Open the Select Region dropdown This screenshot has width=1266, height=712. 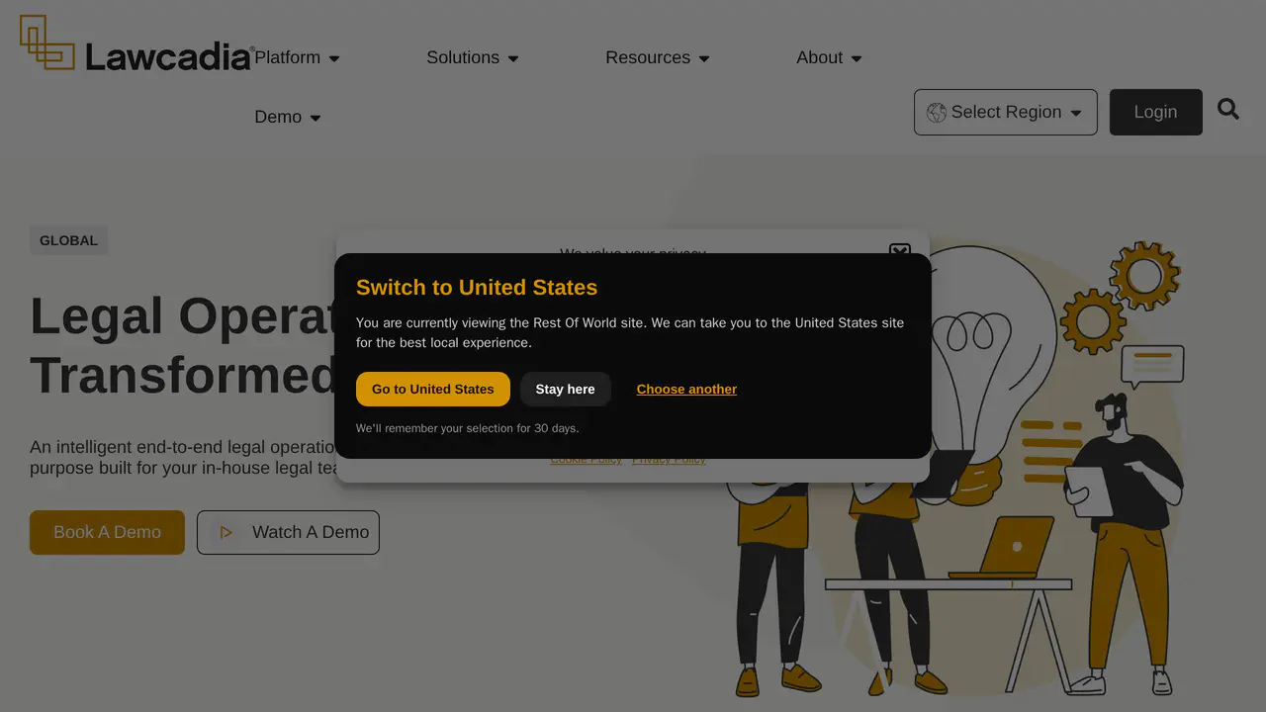(1006, 112)
